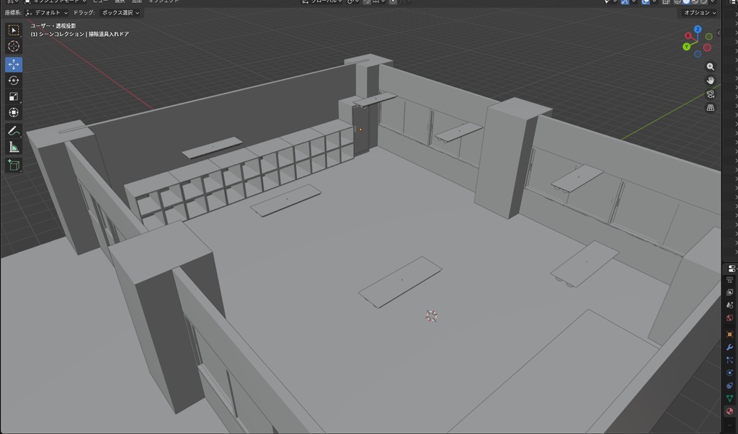738x434 pixels.
Task: Select the Add Cube tool
Action: [14, 165]
